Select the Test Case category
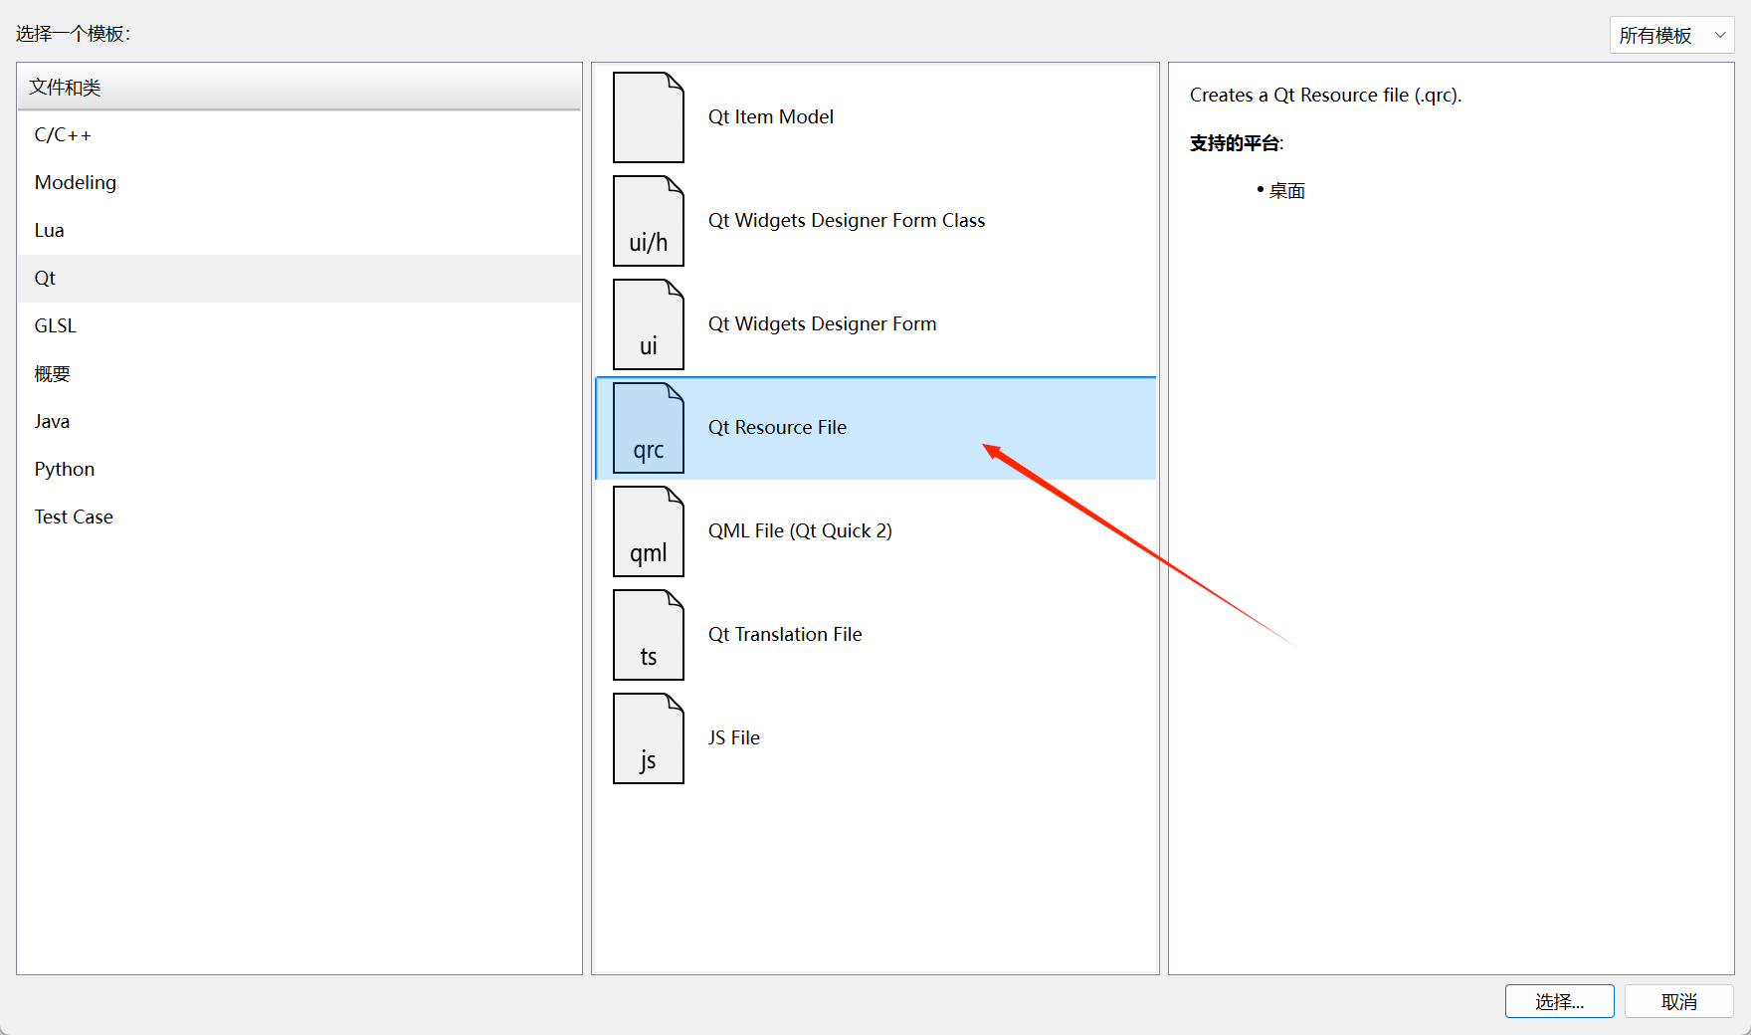This screenshot has width=1751, height=1035. 298,517
